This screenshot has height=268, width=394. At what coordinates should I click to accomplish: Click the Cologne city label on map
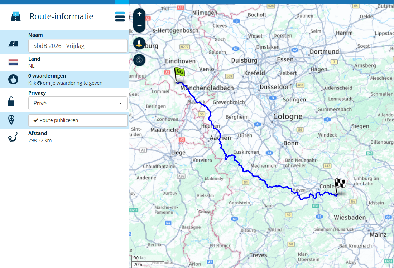[x=288, y=116]
